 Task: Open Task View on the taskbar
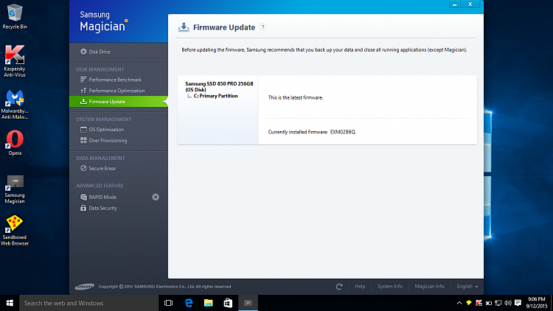pyautogui.click(x=169, y=303)
